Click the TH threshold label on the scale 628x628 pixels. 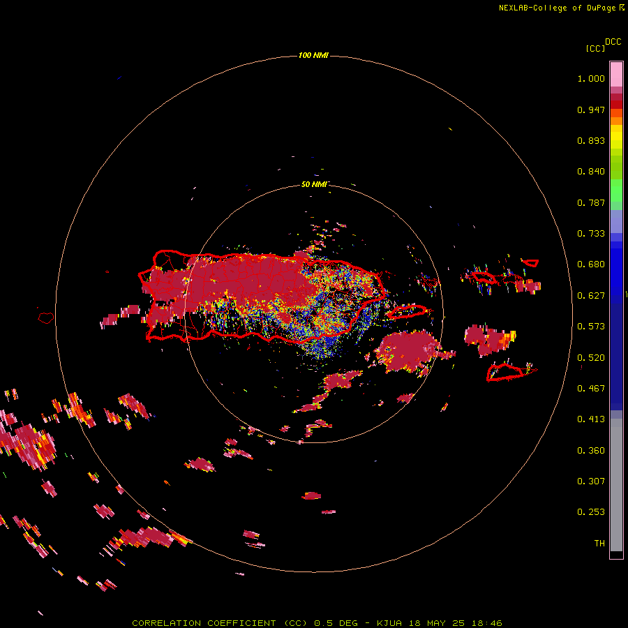[x=599, y=544]
